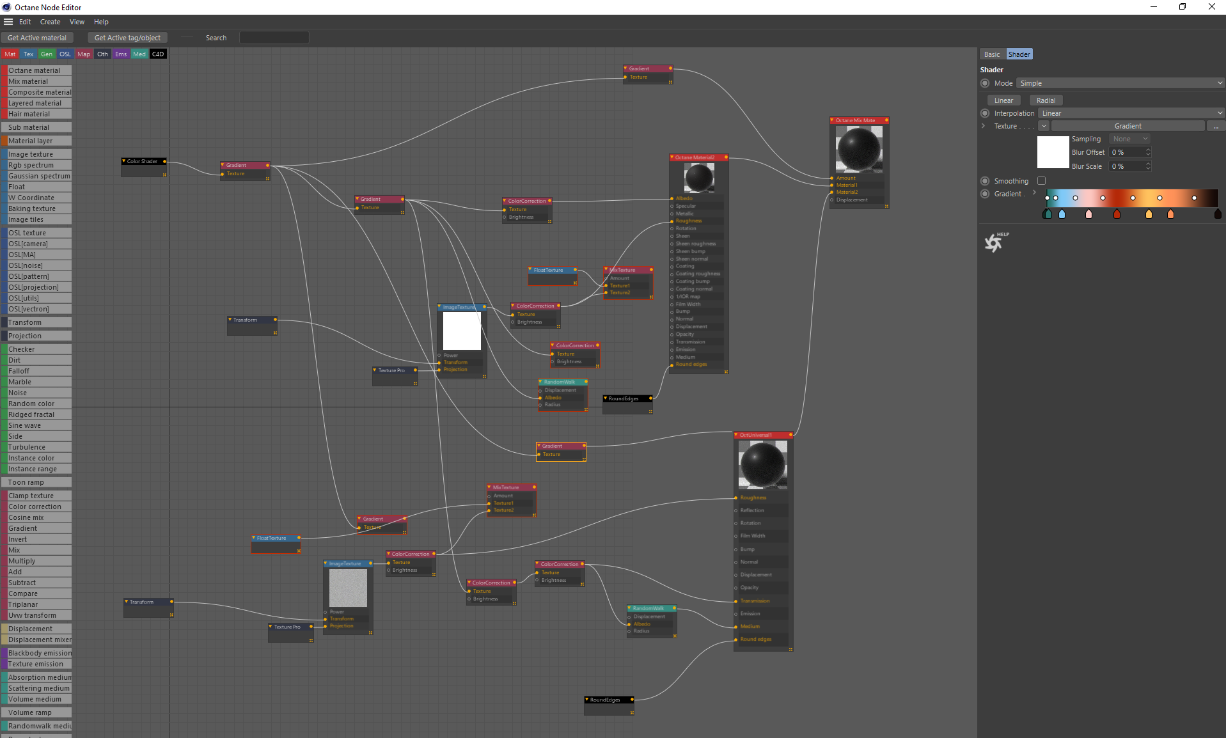Expand the Texture parameter chevron
Screen dimensions: 1226x738
tap(983, 126)
